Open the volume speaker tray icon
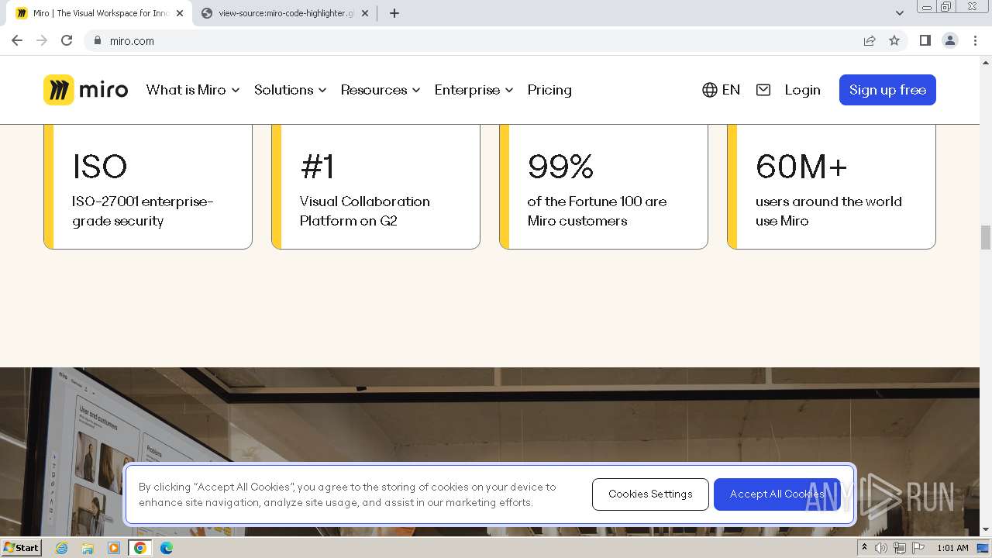The image size is (992, 558). [x=881, y=548]
